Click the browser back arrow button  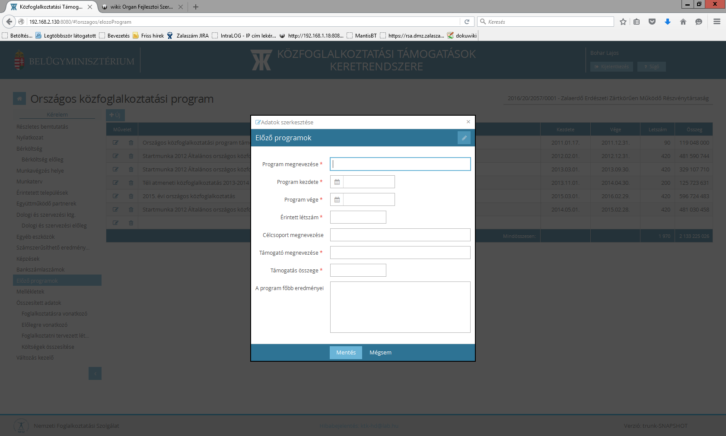pyautogui.click(x=9, y=22)
